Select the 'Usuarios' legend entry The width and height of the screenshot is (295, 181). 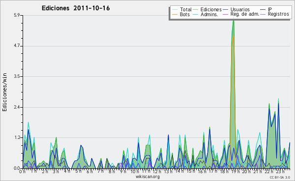point(236,9)
